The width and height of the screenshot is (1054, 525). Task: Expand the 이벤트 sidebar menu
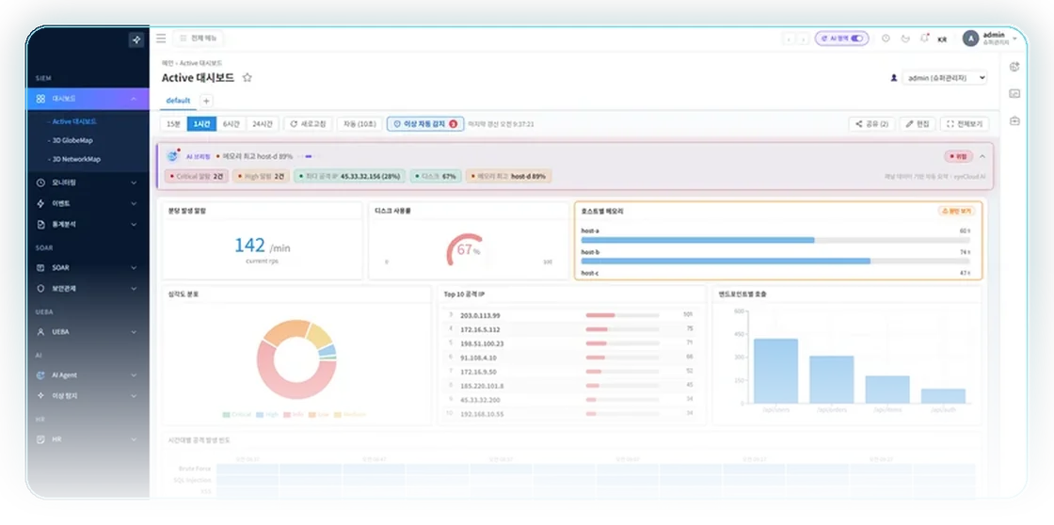click(133, 203)
